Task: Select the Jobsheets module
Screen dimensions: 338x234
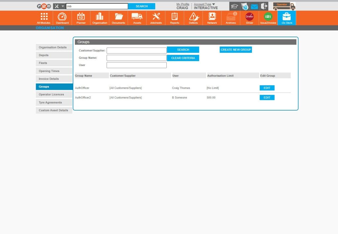Action: (155, 18)
